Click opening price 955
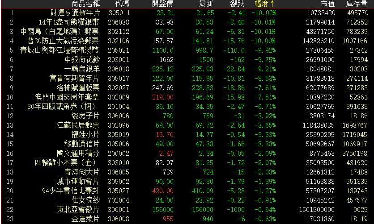 (168, 219)
